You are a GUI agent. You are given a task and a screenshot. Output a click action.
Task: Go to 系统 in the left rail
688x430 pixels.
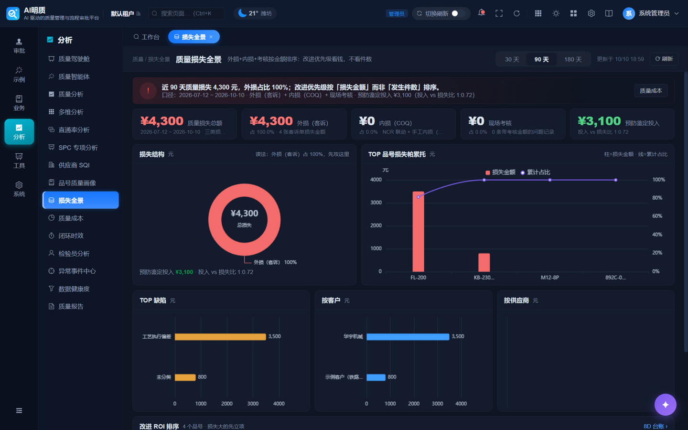click(x=19, y=189)
